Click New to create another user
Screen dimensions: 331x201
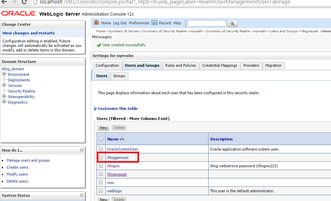pyautogui.click(x=103, y=128)
